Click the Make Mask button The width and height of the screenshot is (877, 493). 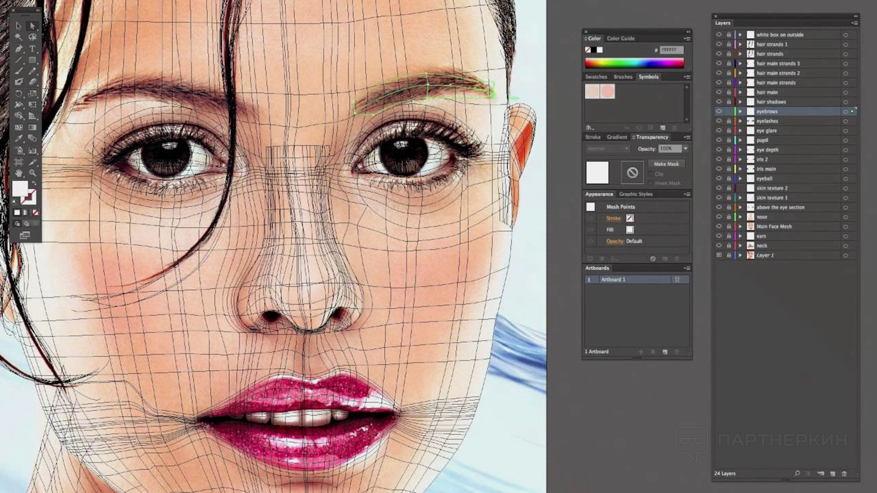[666, 164]
